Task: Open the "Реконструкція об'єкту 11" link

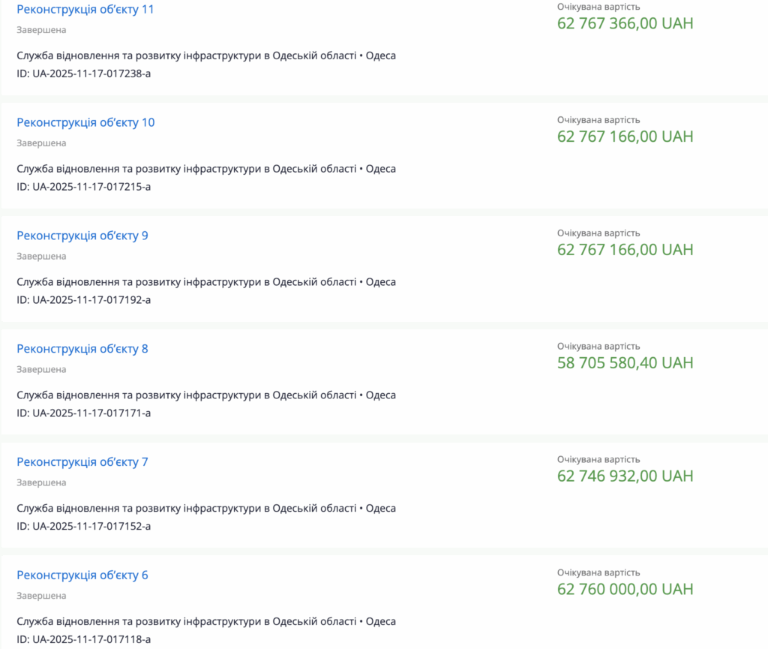Action: 85,10
